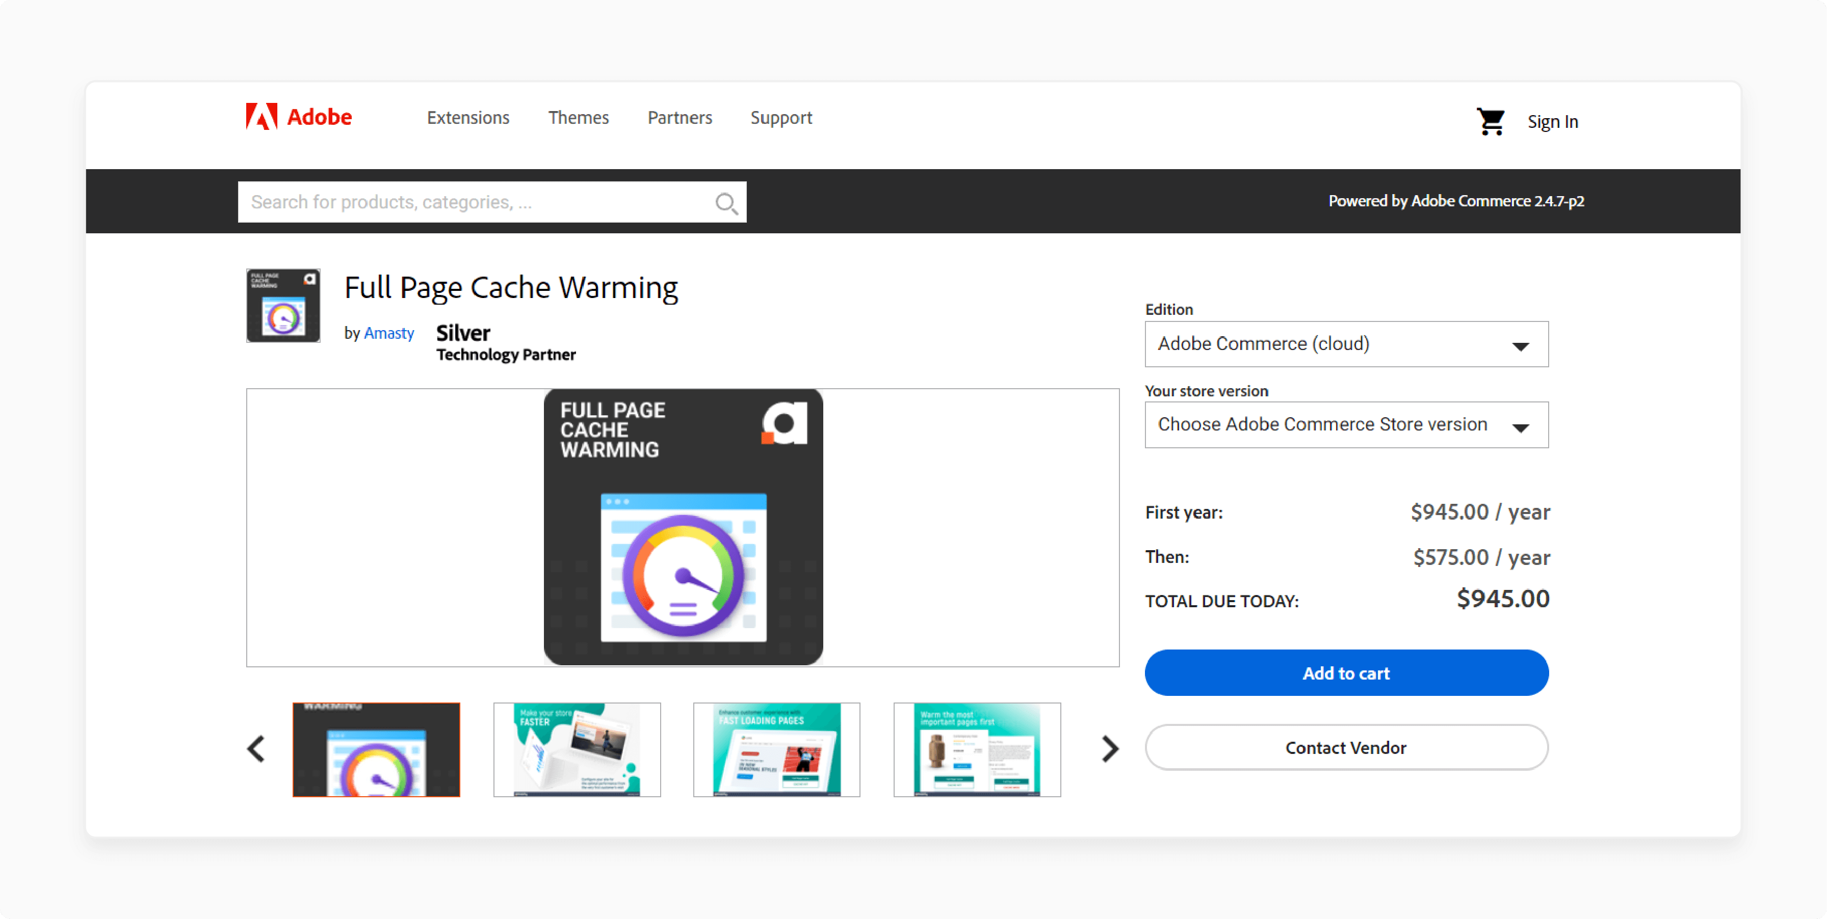Screen dimensions: 1827x919
Task: Select the first cache warming thumbnail
Action: [376, 750]
